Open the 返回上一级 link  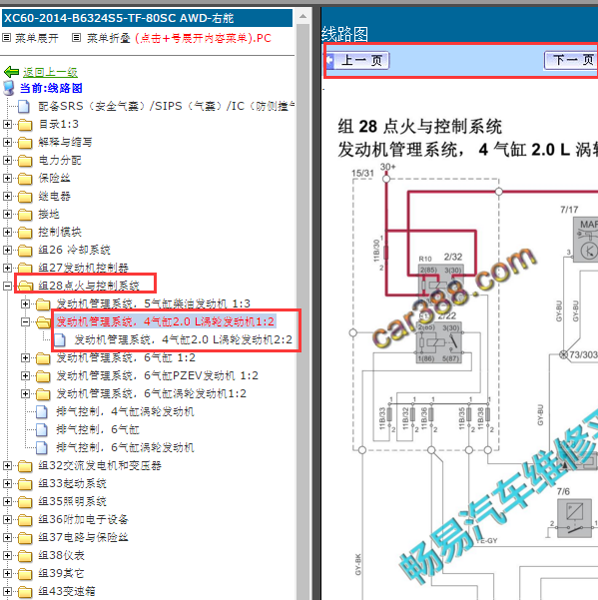pos(50,72)
